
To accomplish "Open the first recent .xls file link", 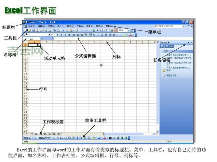I will pyautogui.click(x=178, y=55).
